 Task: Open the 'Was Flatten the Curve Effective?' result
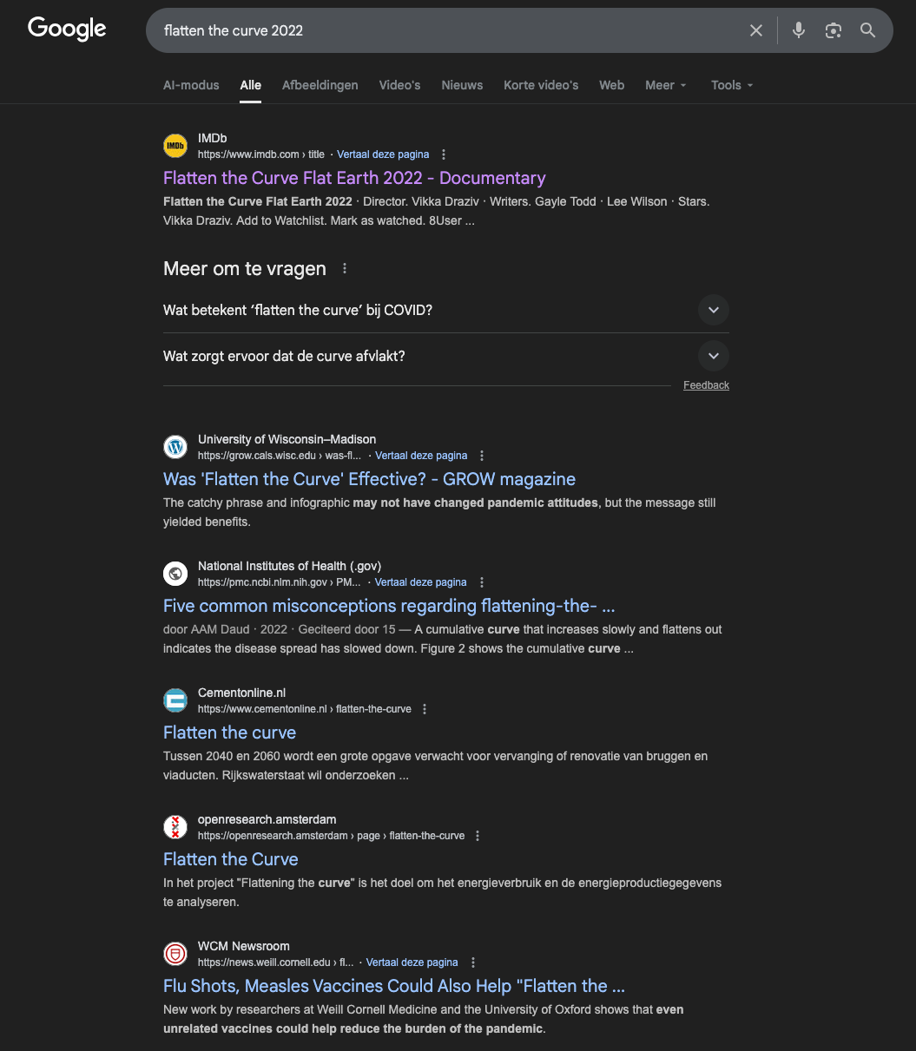[x=369, y=479]
